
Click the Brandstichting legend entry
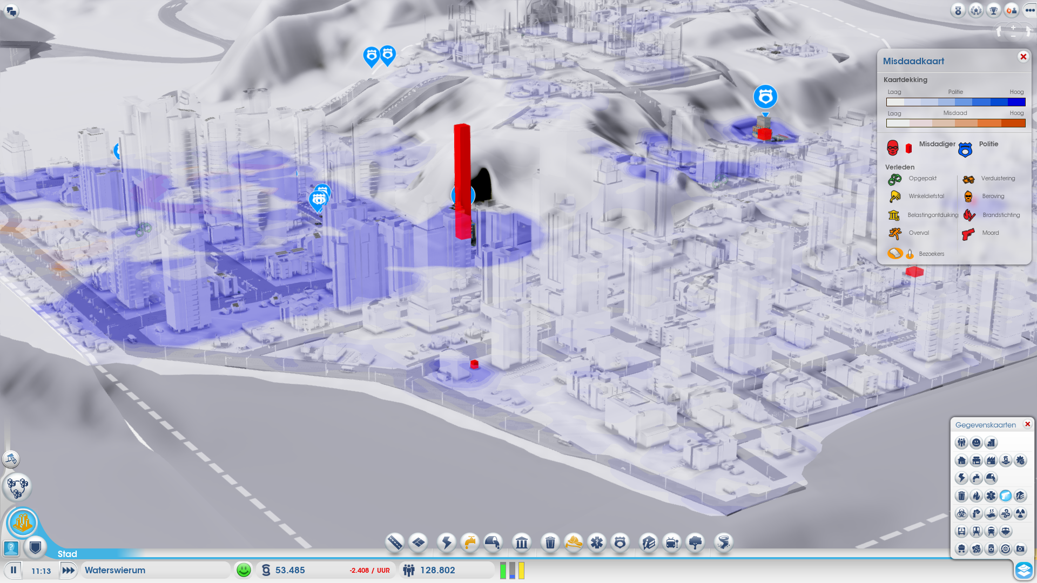[992, 215]
